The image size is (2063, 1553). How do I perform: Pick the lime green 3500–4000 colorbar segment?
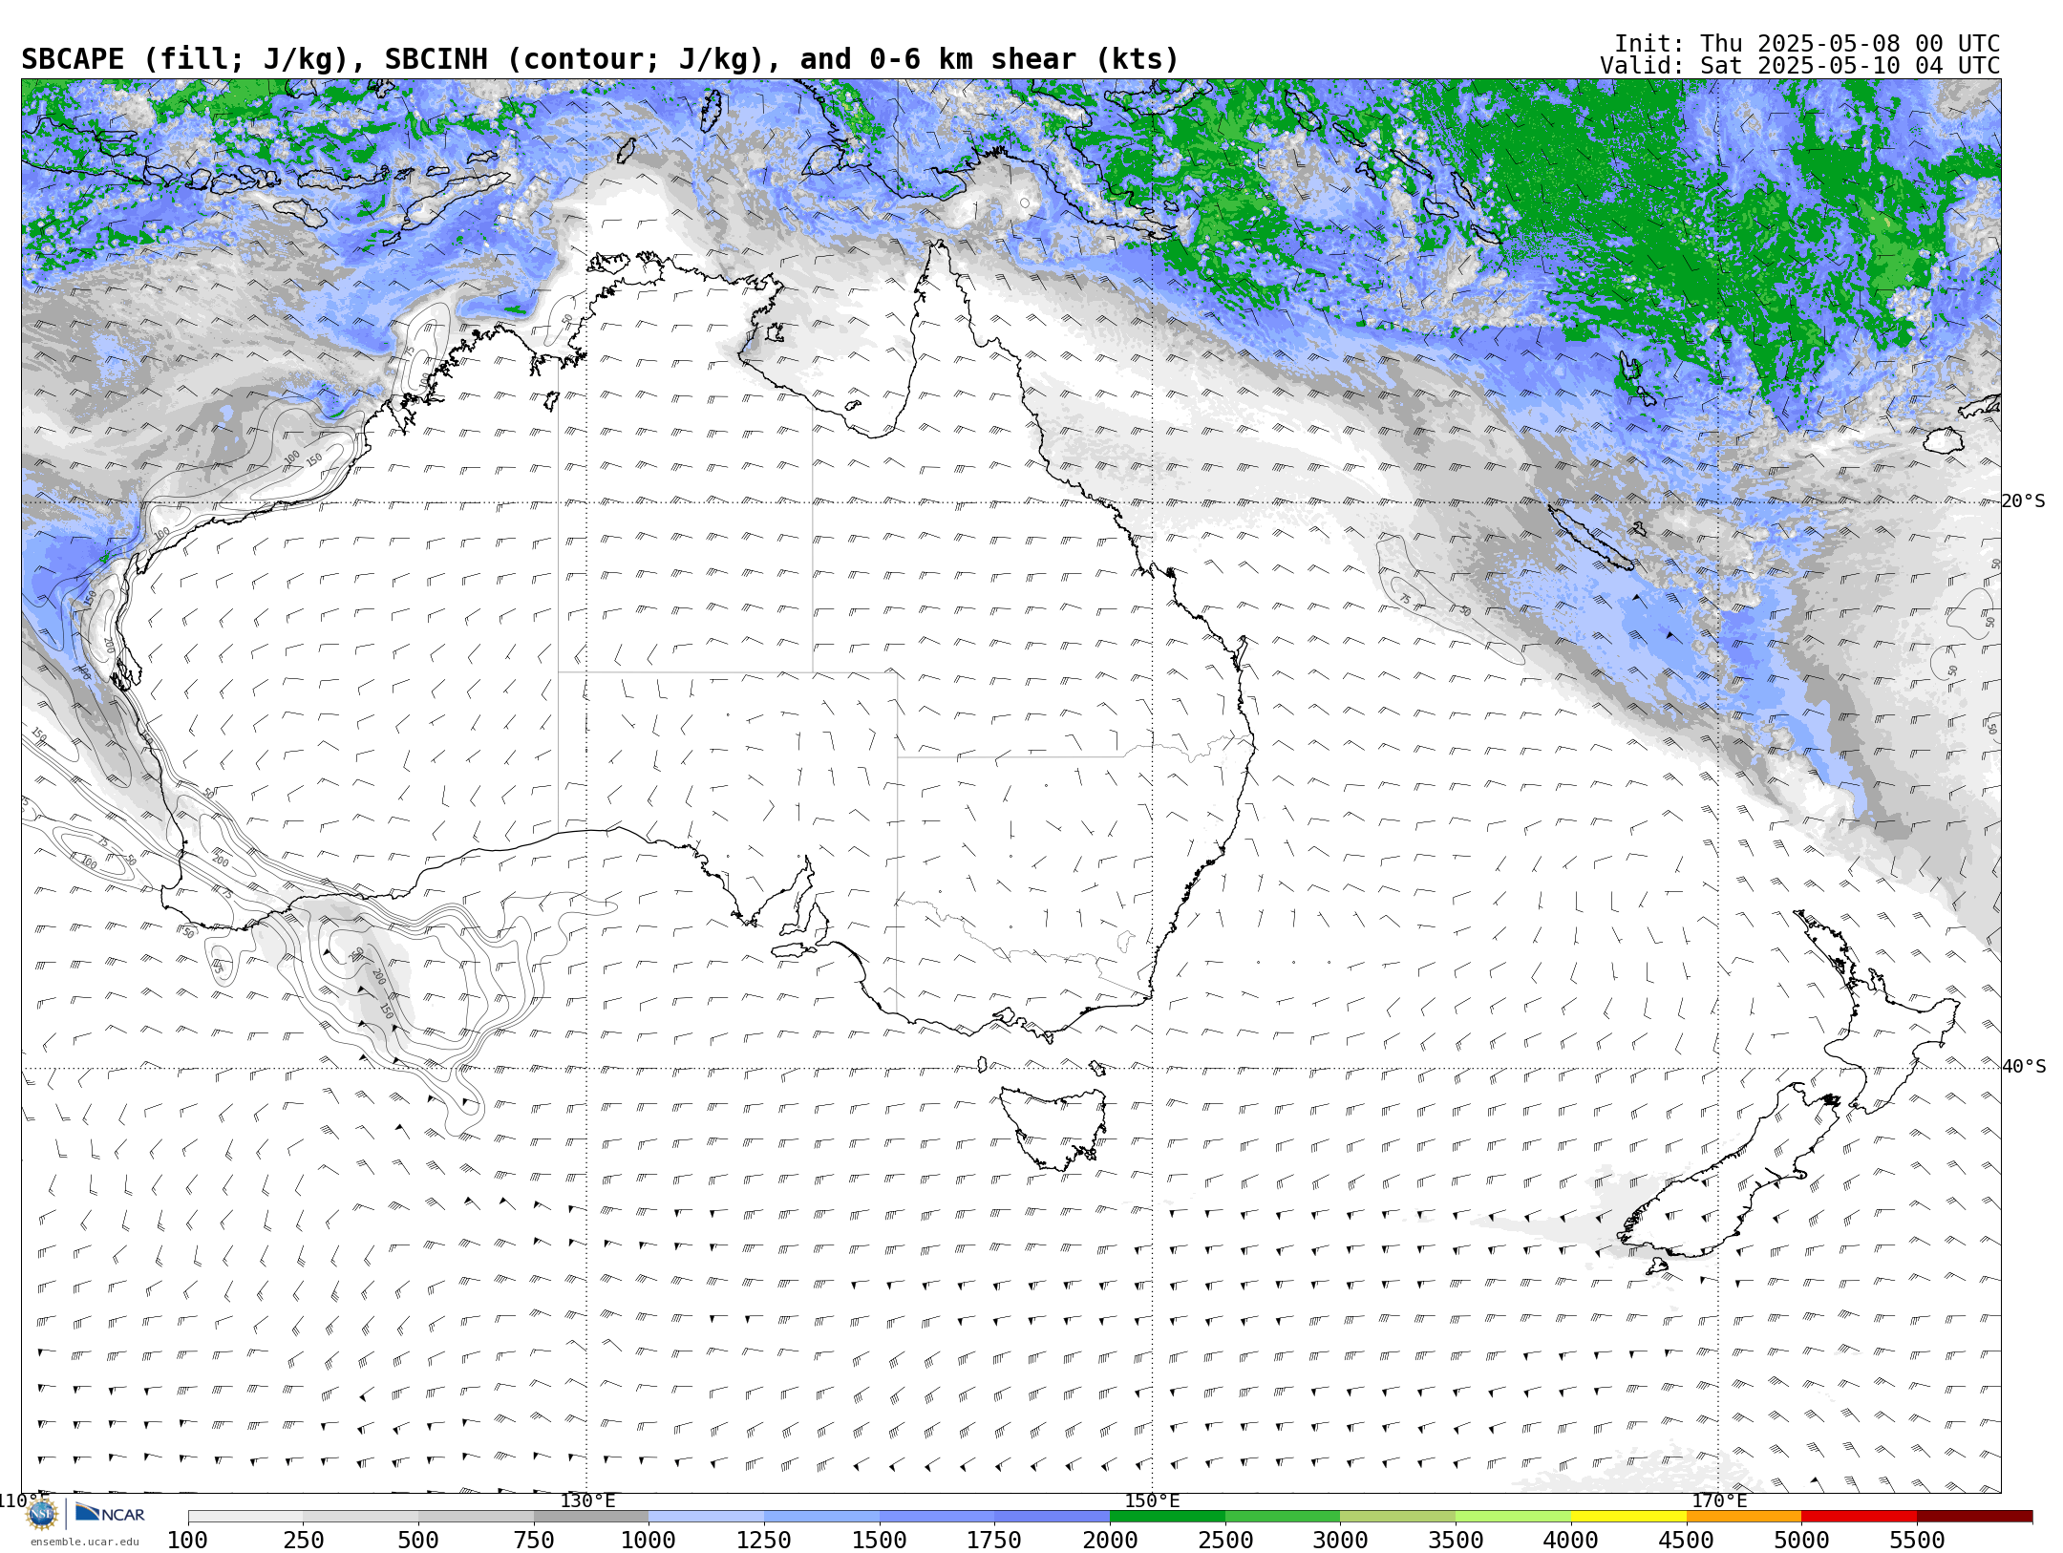pyautogui.click(x=1513, y=1517)
